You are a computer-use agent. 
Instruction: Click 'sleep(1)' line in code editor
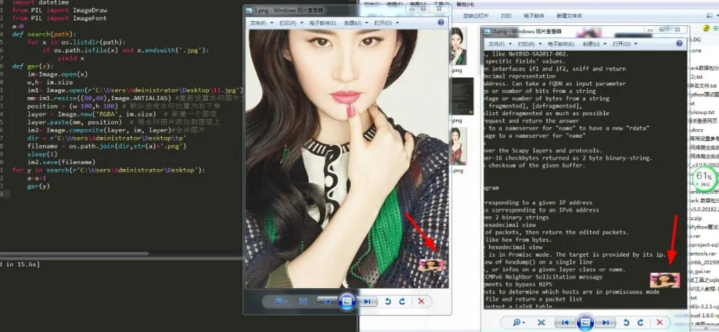click(42, 154)
